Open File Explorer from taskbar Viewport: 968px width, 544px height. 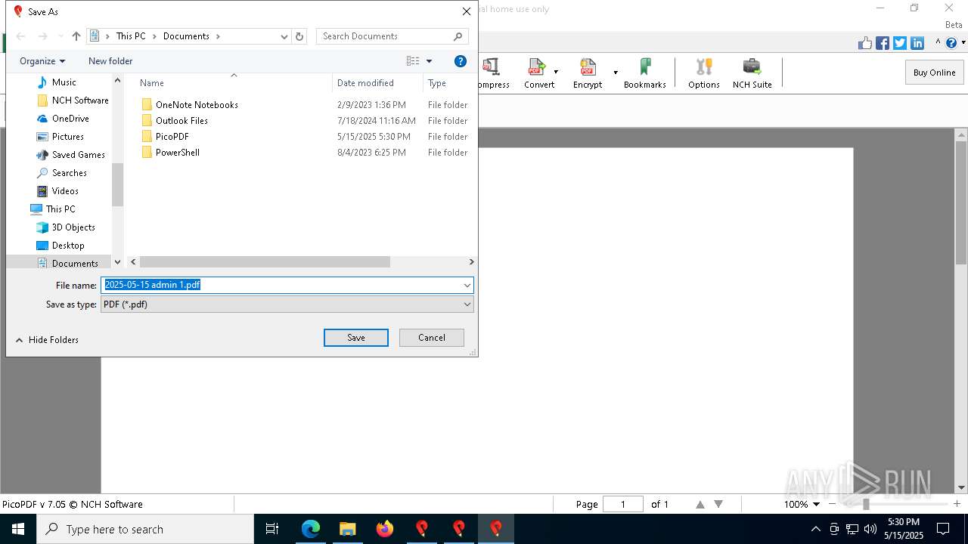pos(348,529)
